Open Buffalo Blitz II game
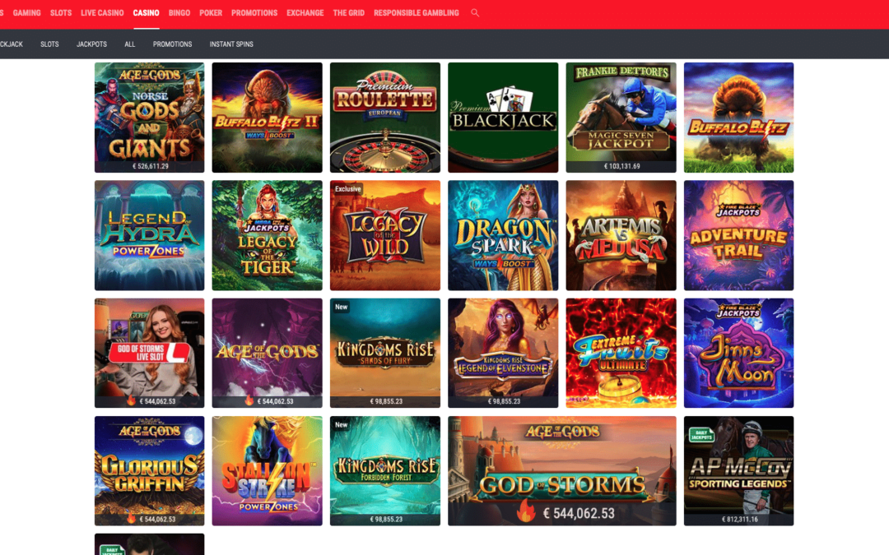The width and height of the screenshot is (889, 555). [x=267, y=118]
